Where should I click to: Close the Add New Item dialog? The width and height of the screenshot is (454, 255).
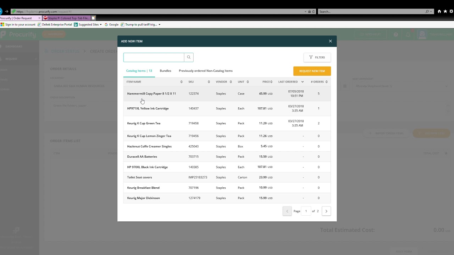[x=330, y=41]
